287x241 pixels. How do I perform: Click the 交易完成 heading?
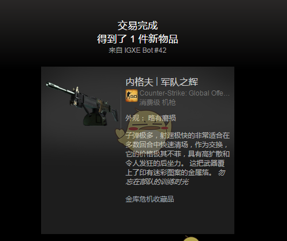coord(138,25)
